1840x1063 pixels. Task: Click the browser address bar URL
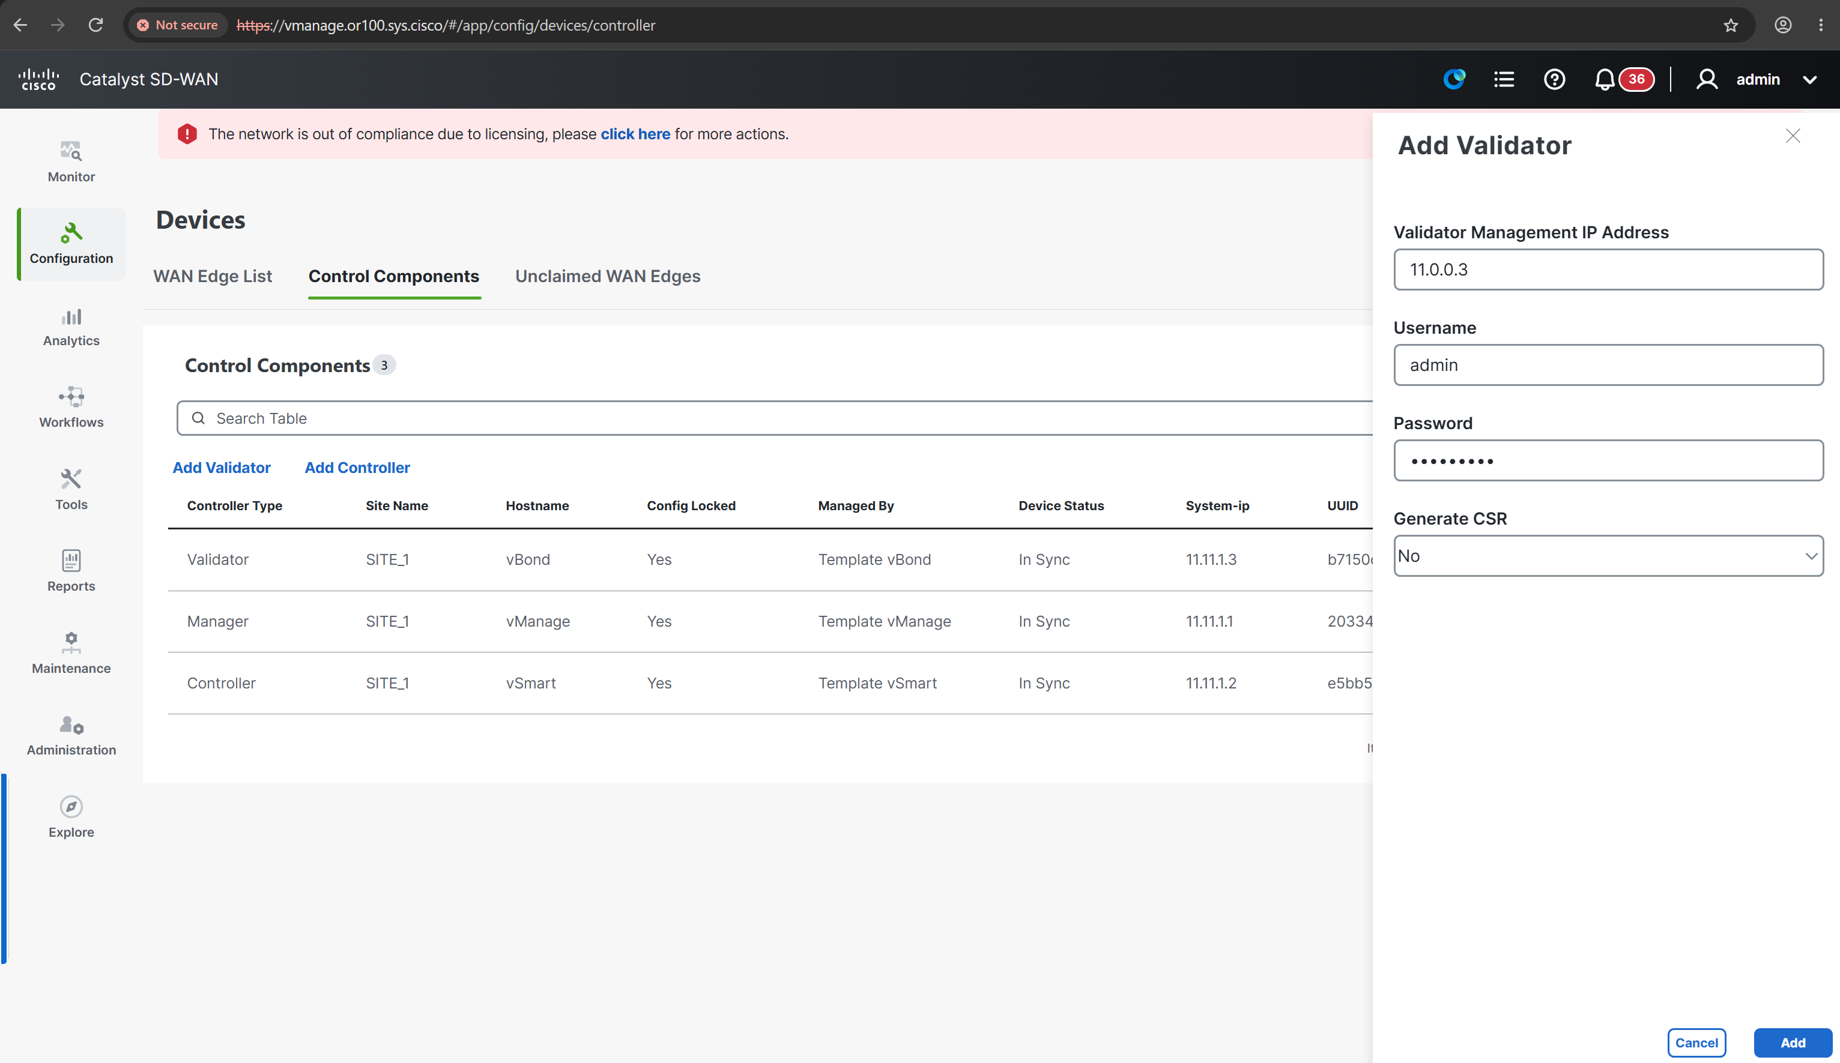(x=446, y=25)
